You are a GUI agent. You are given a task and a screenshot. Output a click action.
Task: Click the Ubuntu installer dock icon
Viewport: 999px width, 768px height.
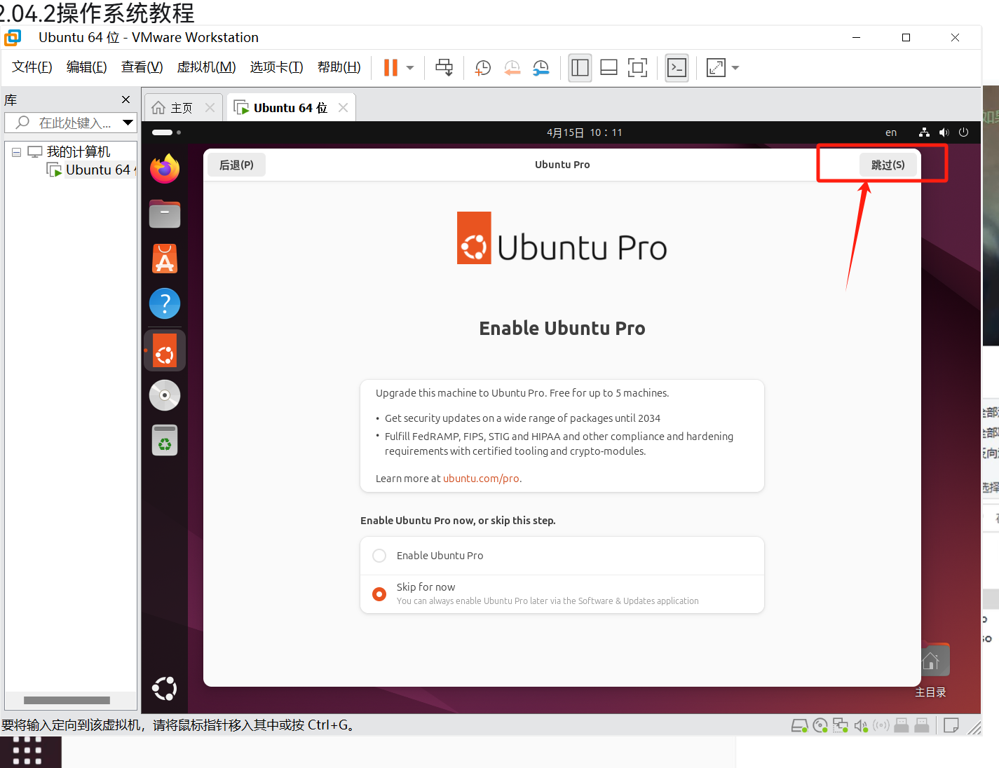click(165, 350)
